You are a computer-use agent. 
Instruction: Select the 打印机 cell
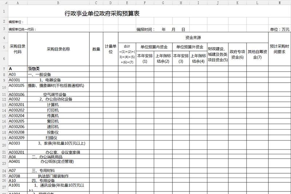(x=53, y=110)
